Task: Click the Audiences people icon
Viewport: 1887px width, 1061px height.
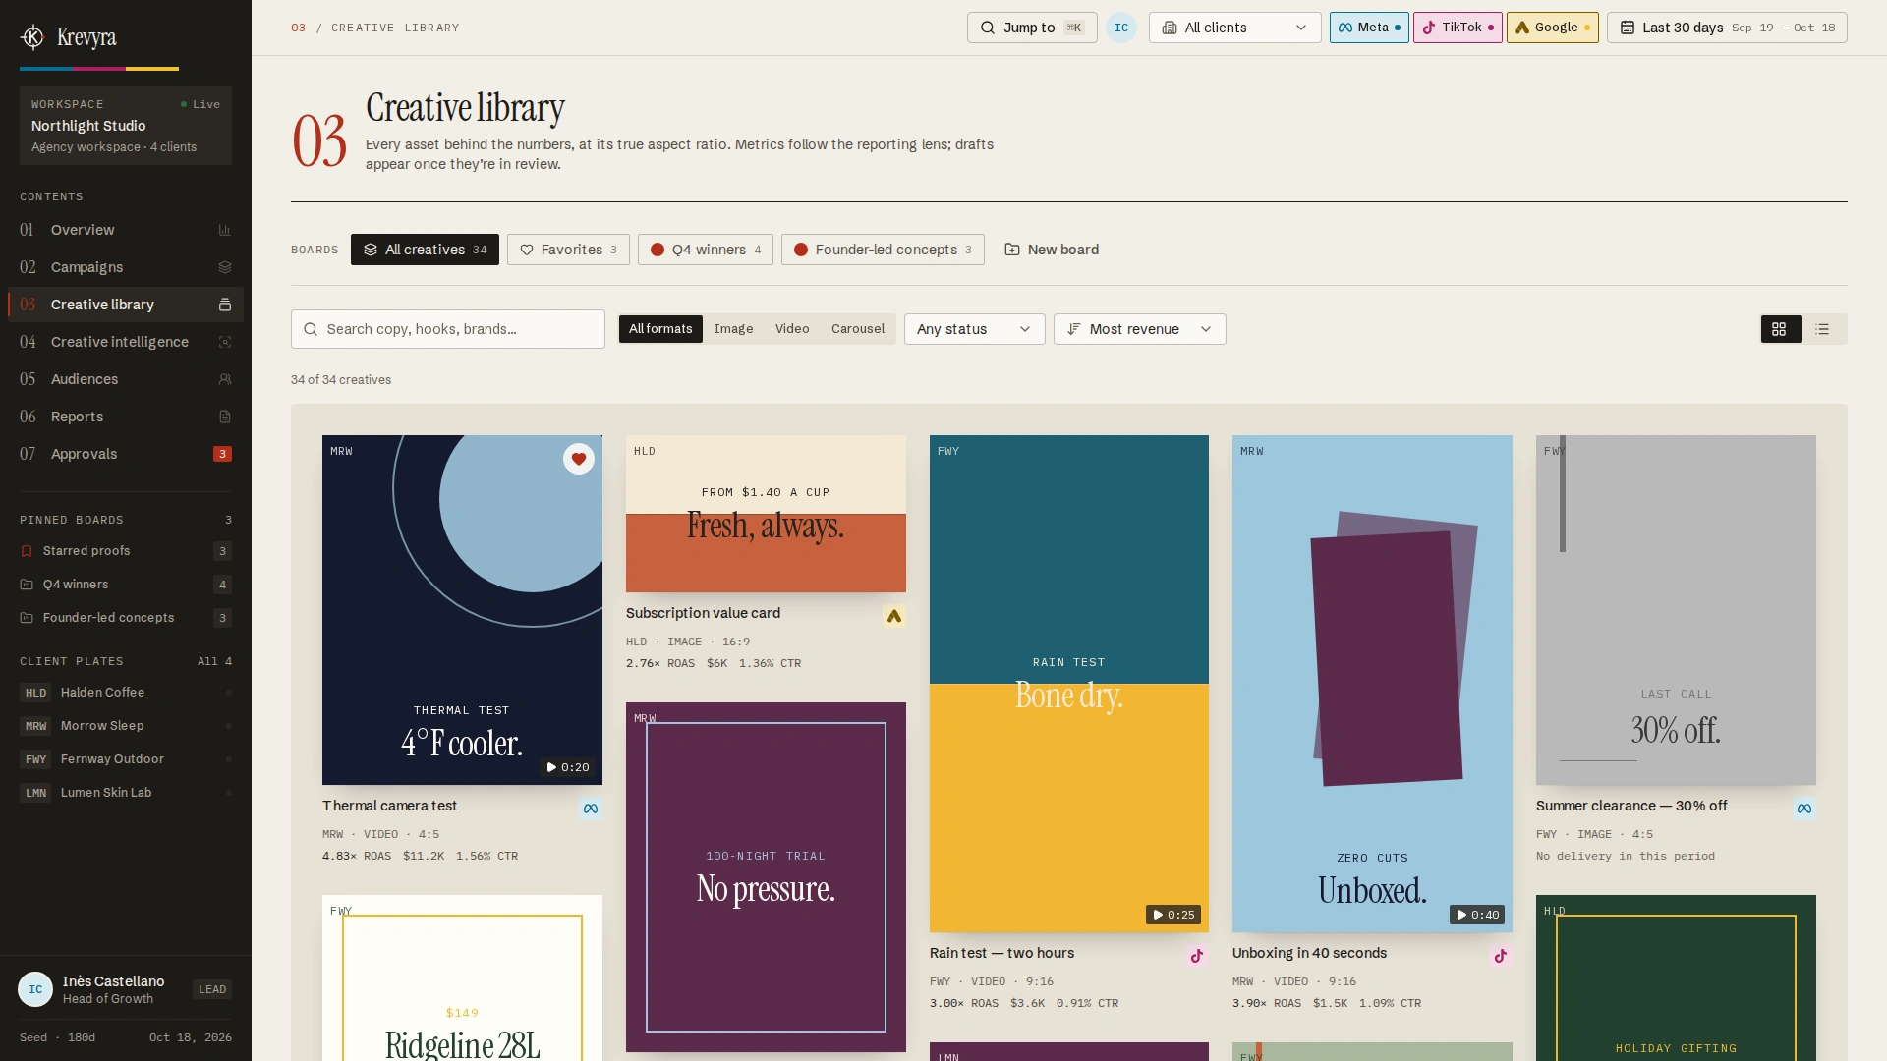Action: (x=224, y=379)
